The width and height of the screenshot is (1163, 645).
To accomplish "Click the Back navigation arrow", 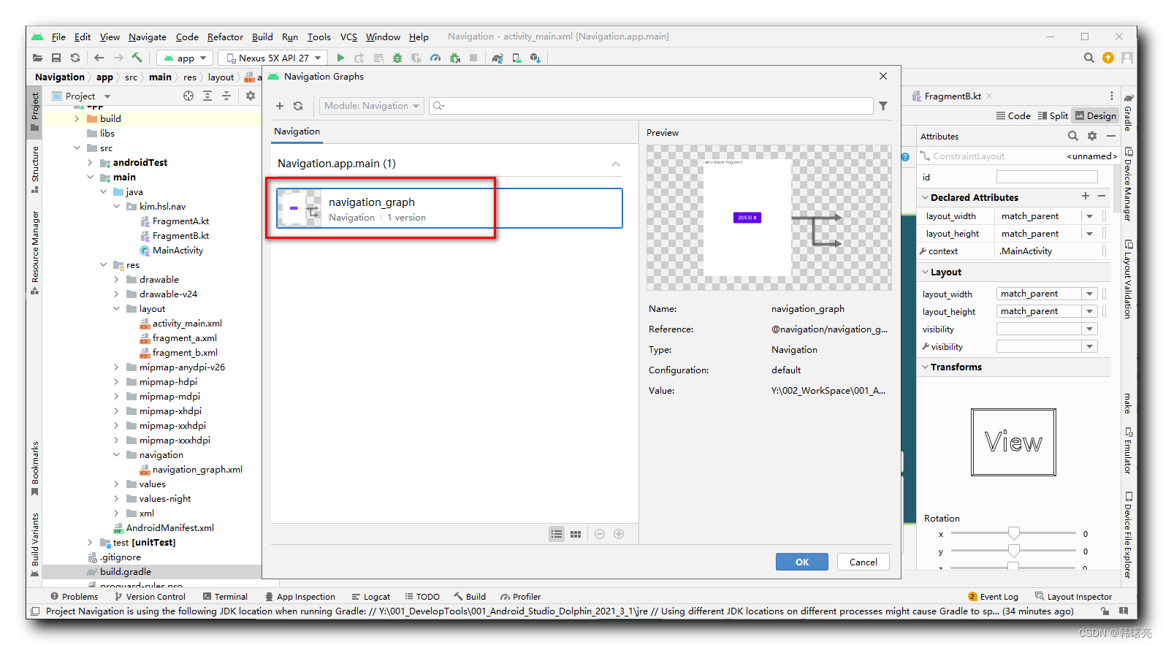I will [99, 58].
